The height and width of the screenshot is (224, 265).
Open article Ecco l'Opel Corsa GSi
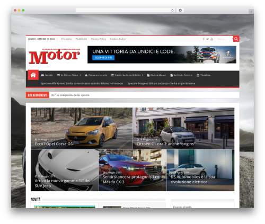pos(54,144)
